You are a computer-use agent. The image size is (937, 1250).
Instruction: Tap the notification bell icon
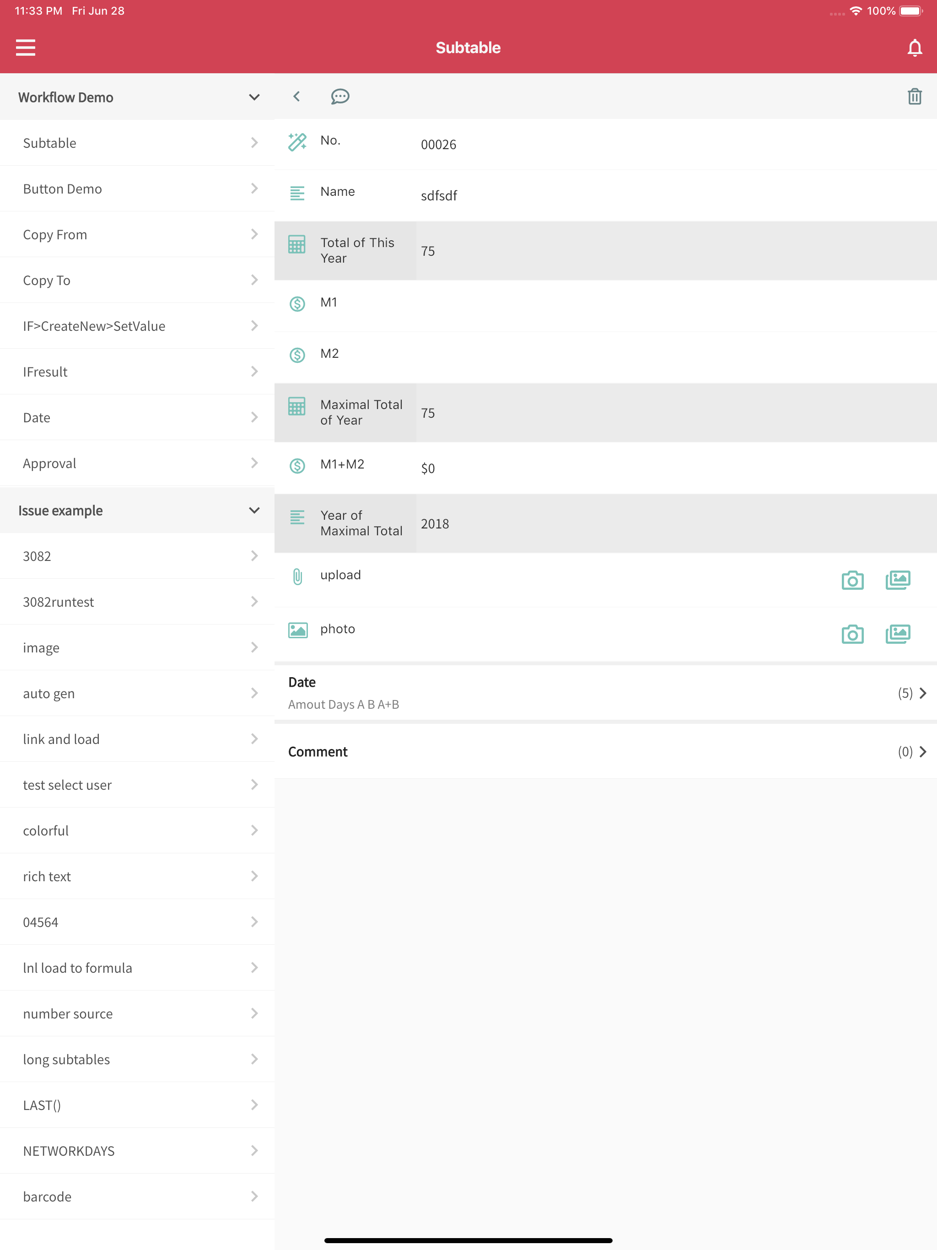click(915, 48)
